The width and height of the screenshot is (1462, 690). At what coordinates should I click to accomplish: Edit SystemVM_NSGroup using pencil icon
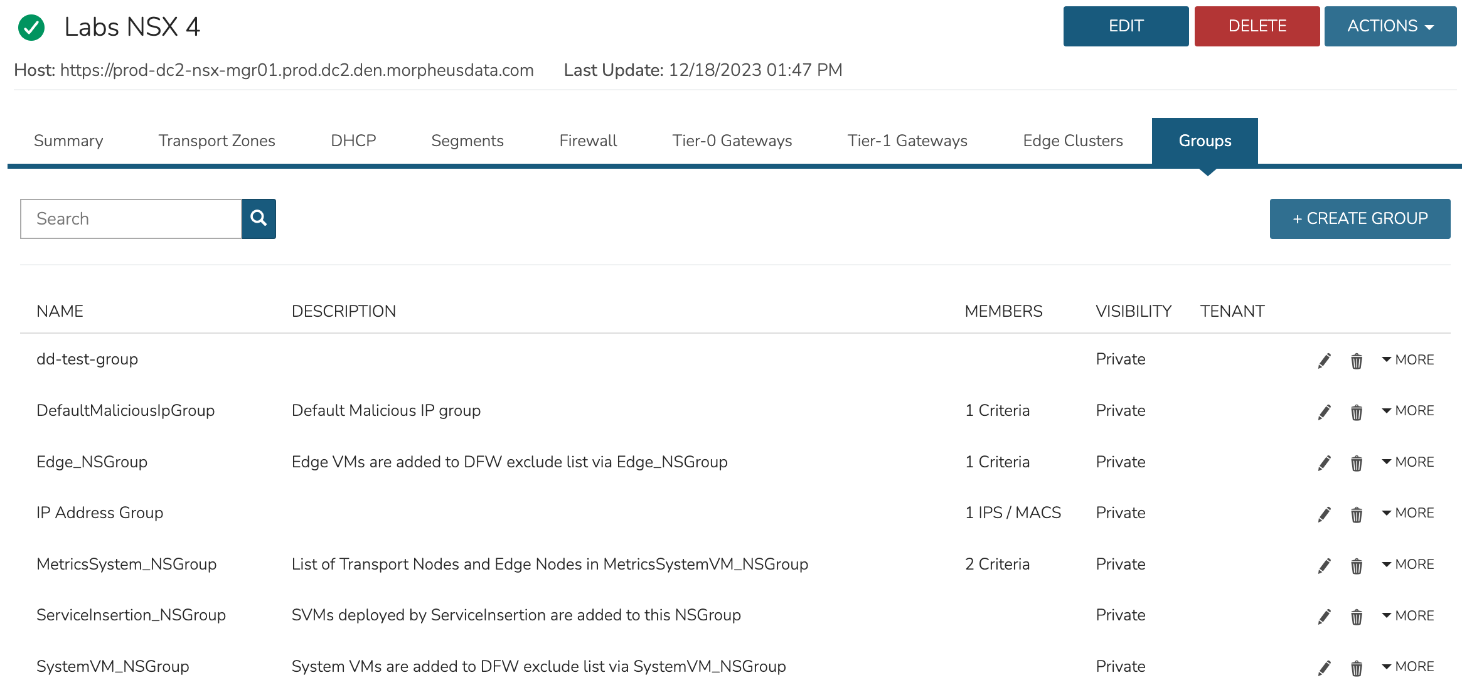point(1324,668)
